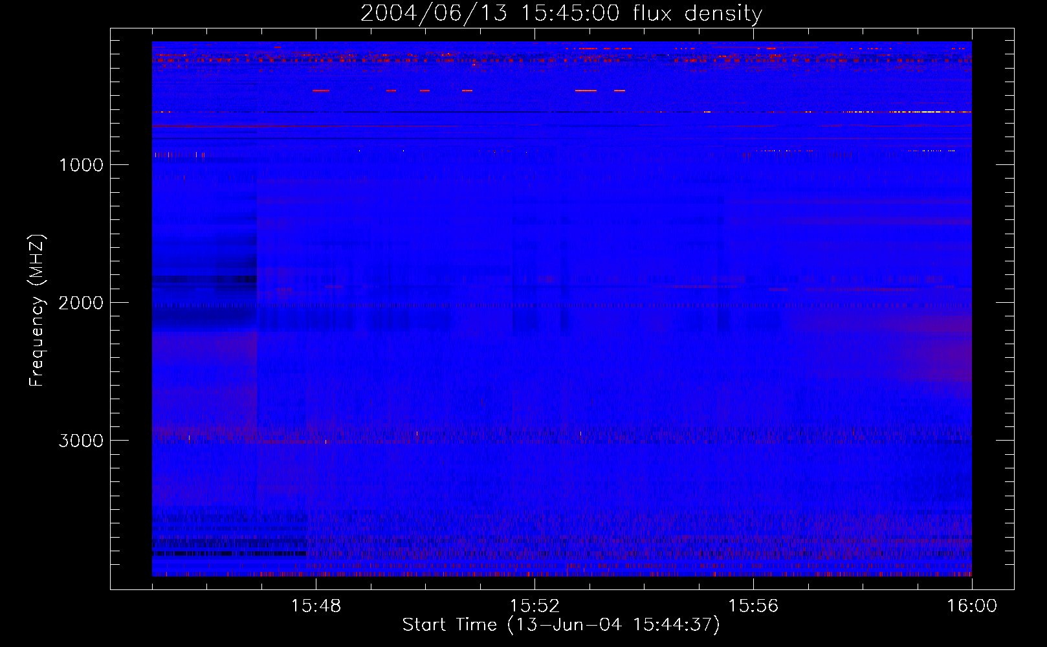Click the 3000 frequency tick label

point(81,441)
